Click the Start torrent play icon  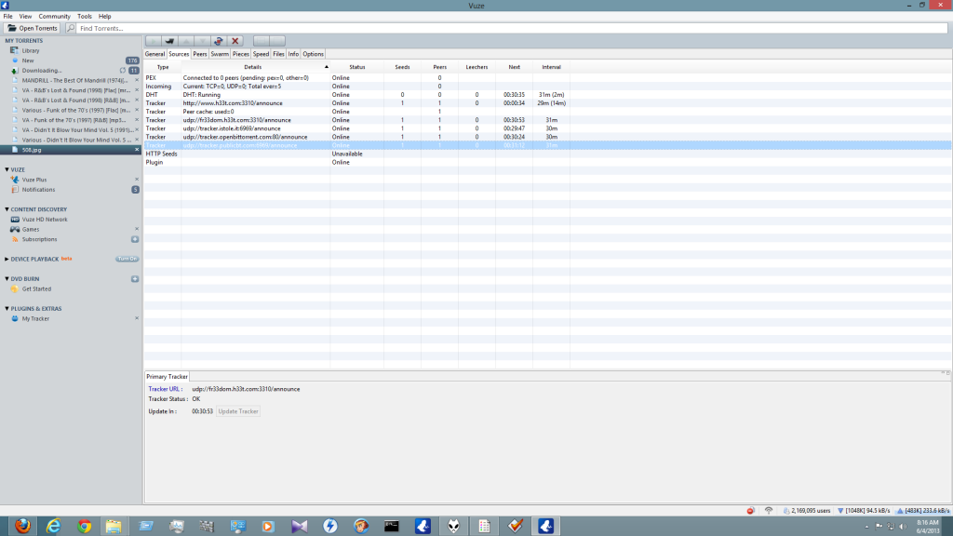pyautogui.click(x=154, y=41)
